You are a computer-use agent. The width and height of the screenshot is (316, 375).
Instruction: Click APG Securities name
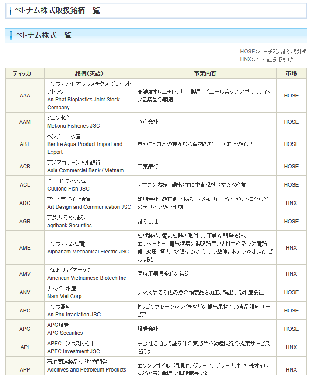pyautogui.click(x=65, y=333)
